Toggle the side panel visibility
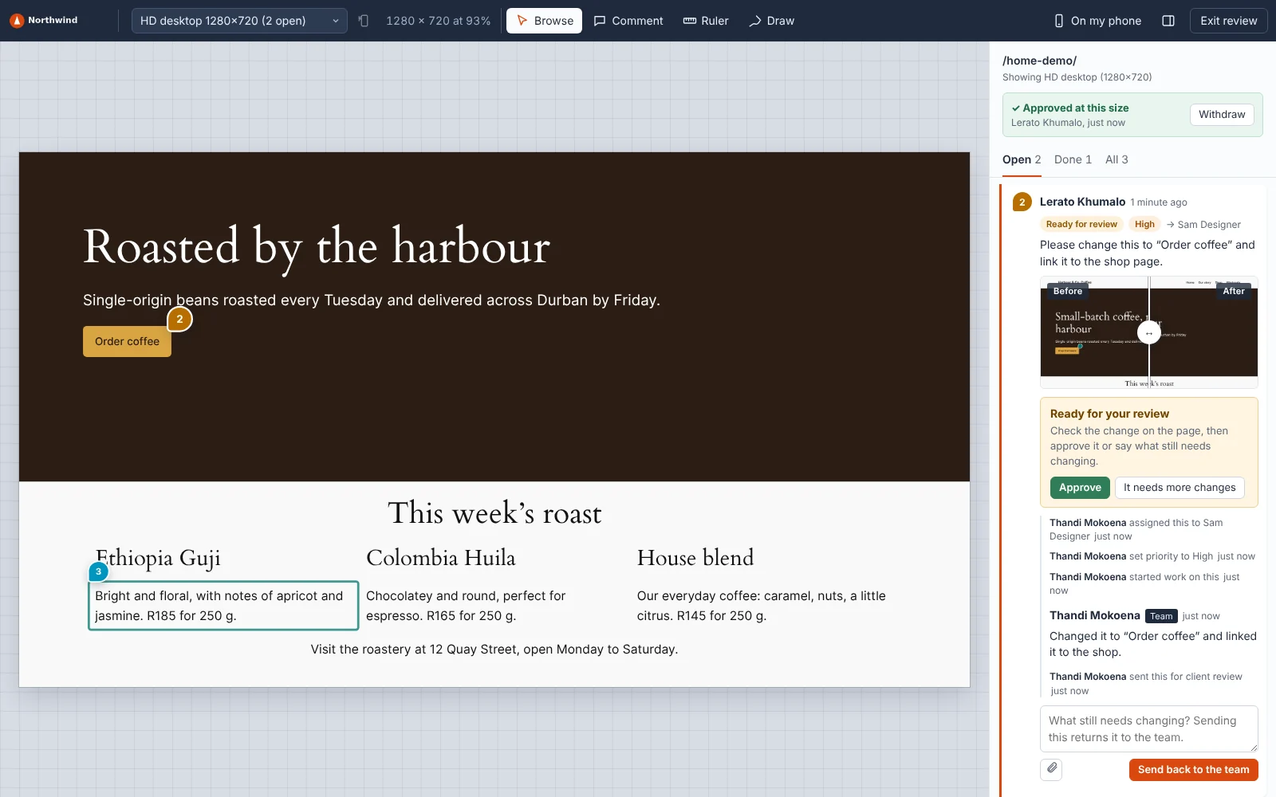This screenshot has width=1276, height=797. pyautogui.click(x=1168, y=21)
